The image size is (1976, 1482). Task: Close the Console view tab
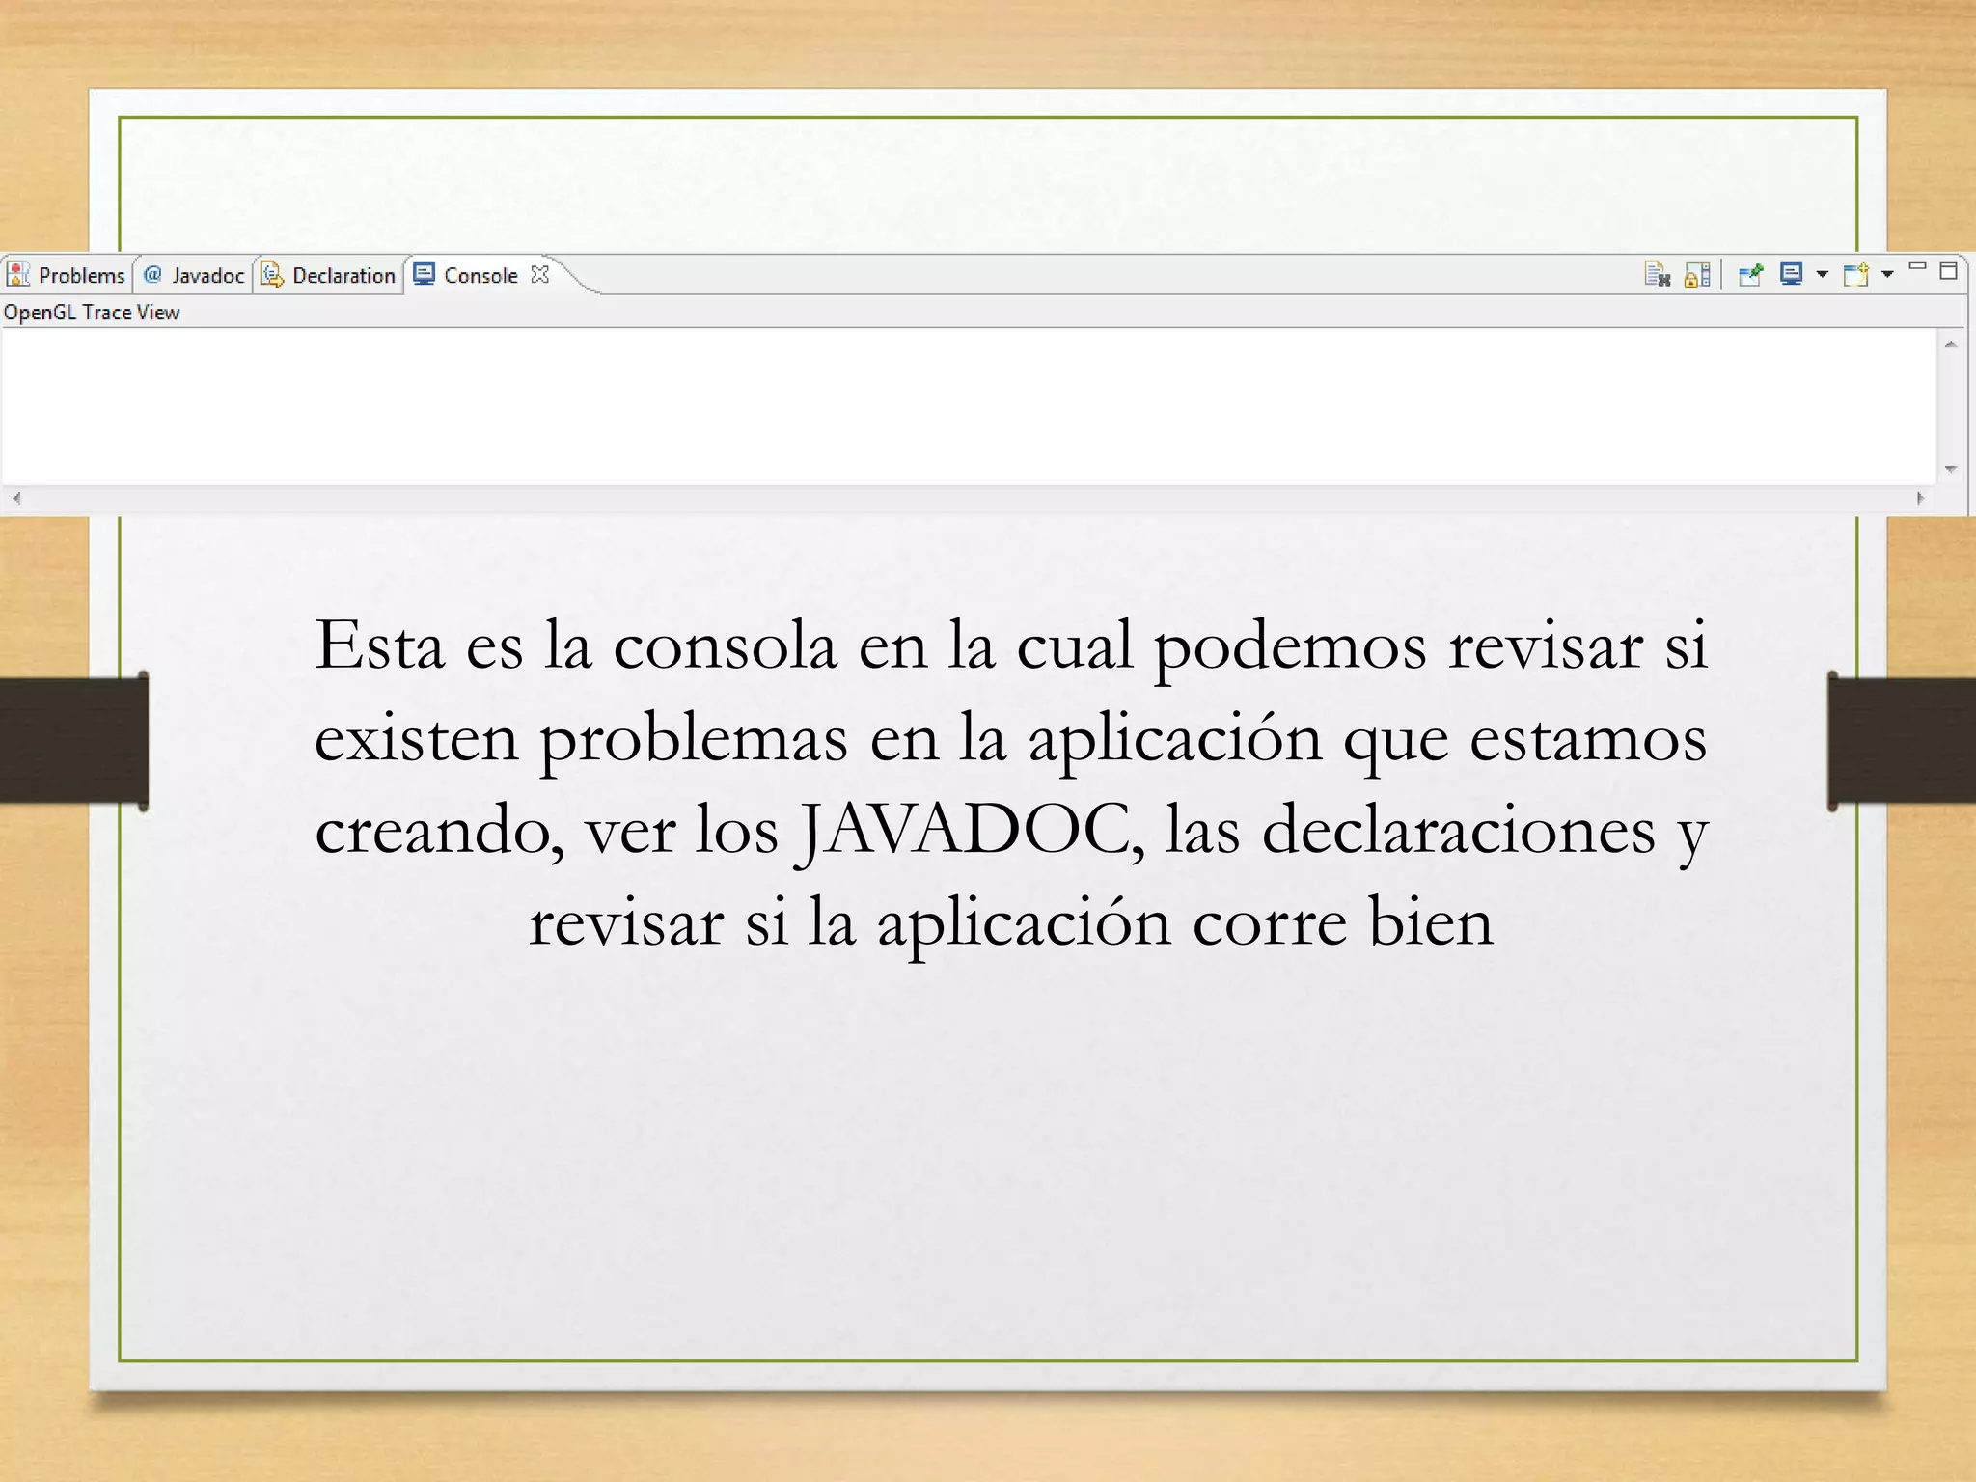tap(540, 274)
